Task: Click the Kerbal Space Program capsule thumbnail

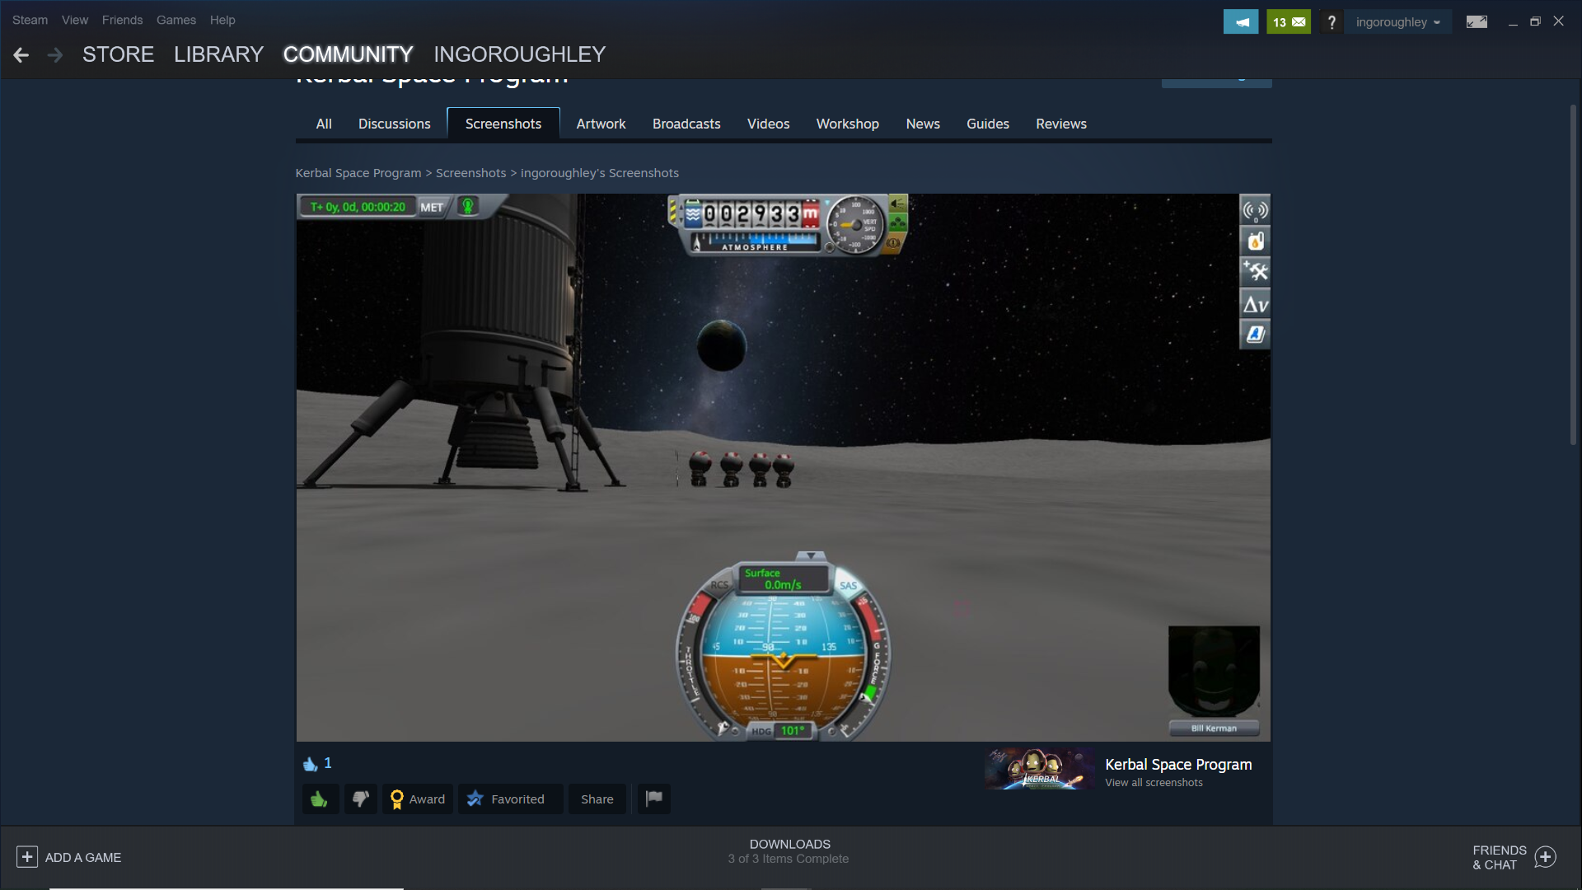Action: click(x=1040, y=769)
